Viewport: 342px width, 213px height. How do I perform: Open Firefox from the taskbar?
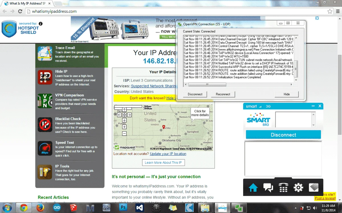(40, 208)
